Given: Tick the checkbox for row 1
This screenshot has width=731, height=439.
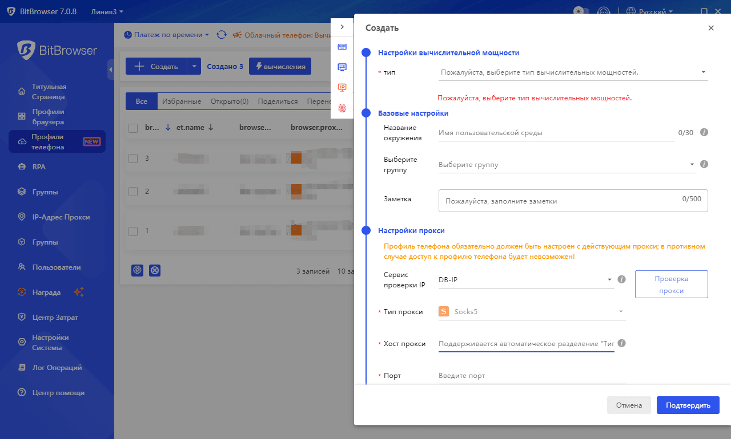Looking at the screenshot, I should [x=133, y=231].
